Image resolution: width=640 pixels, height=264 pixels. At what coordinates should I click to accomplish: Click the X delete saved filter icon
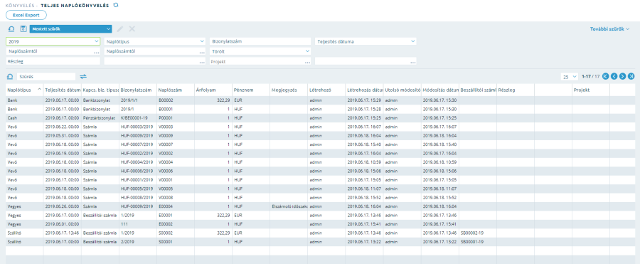click(x=132, y=29)
